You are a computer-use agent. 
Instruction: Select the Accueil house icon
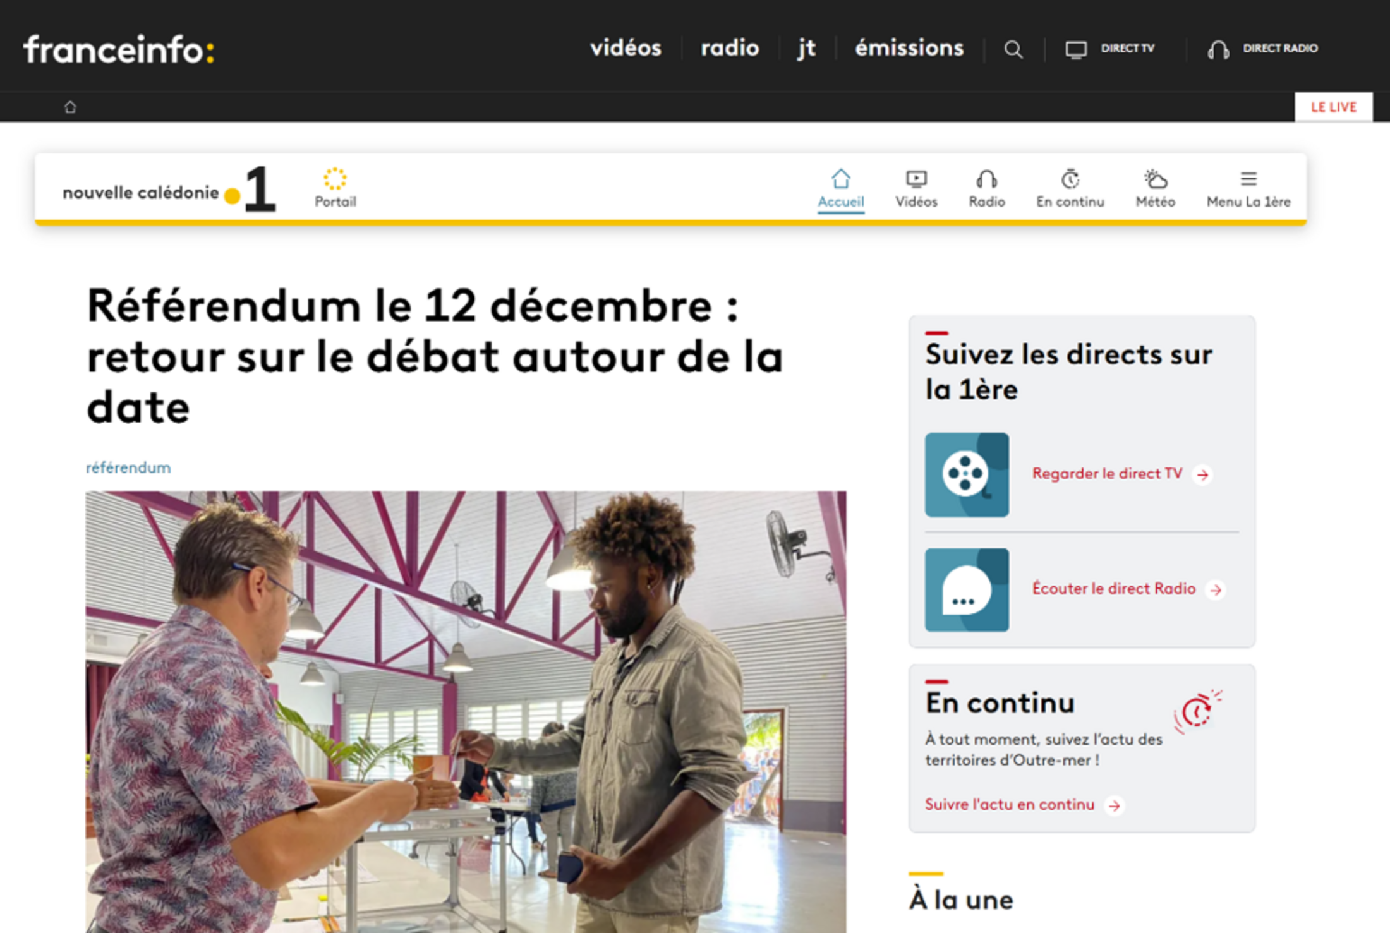[840, 179]
